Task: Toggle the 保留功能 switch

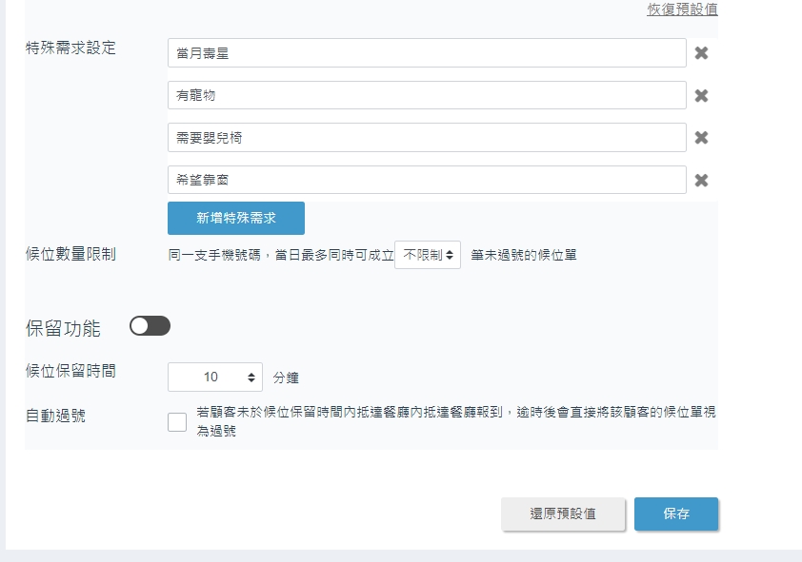Action: point(150,326)
